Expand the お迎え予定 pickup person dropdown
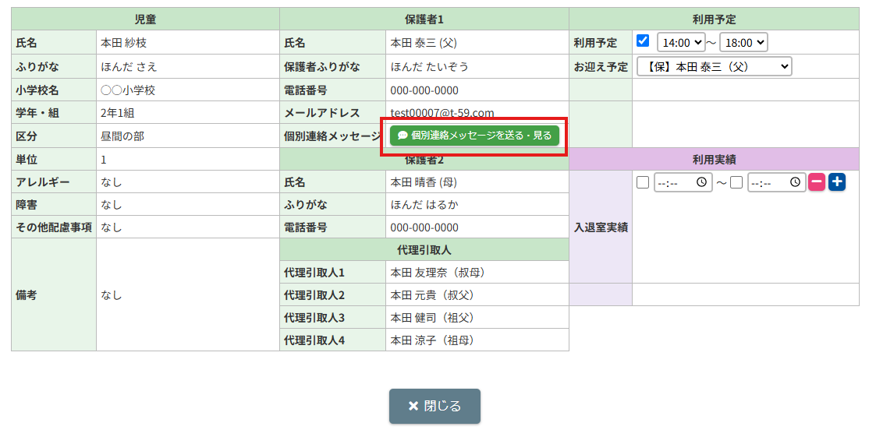Screen dimensions: 869x430 (x=714, y=66)
